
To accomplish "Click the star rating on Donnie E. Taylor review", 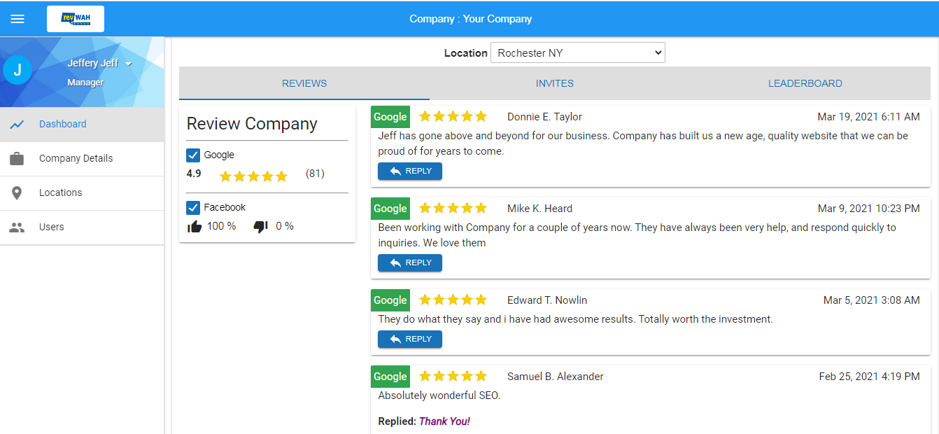I will pos(453,117).
